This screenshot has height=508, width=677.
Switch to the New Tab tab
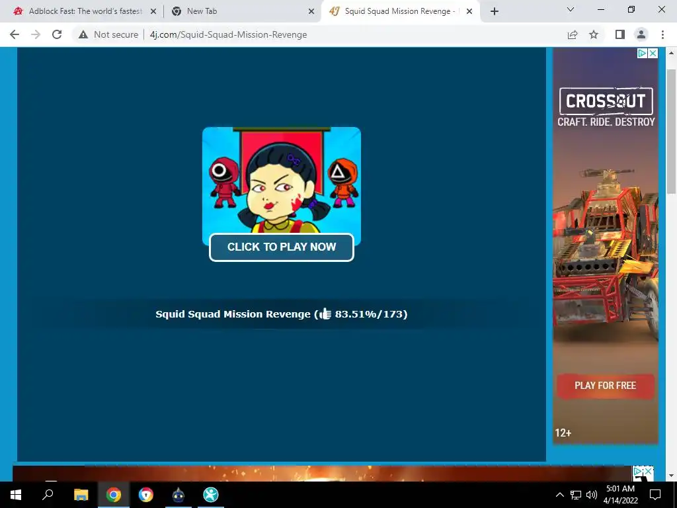tap(242, 11)
